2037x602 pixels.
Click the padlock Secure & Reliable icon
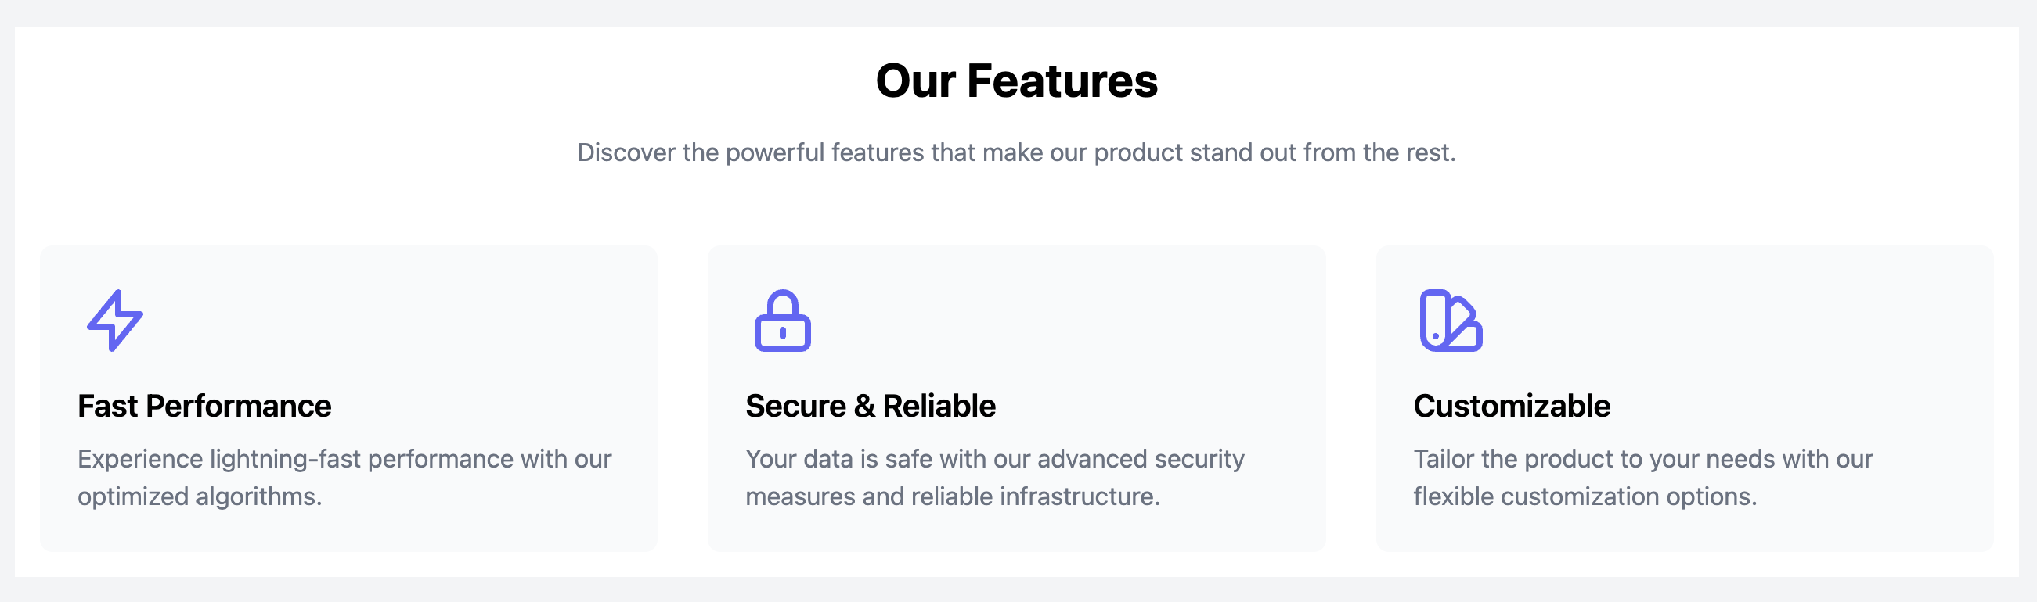tap(782, 320)
